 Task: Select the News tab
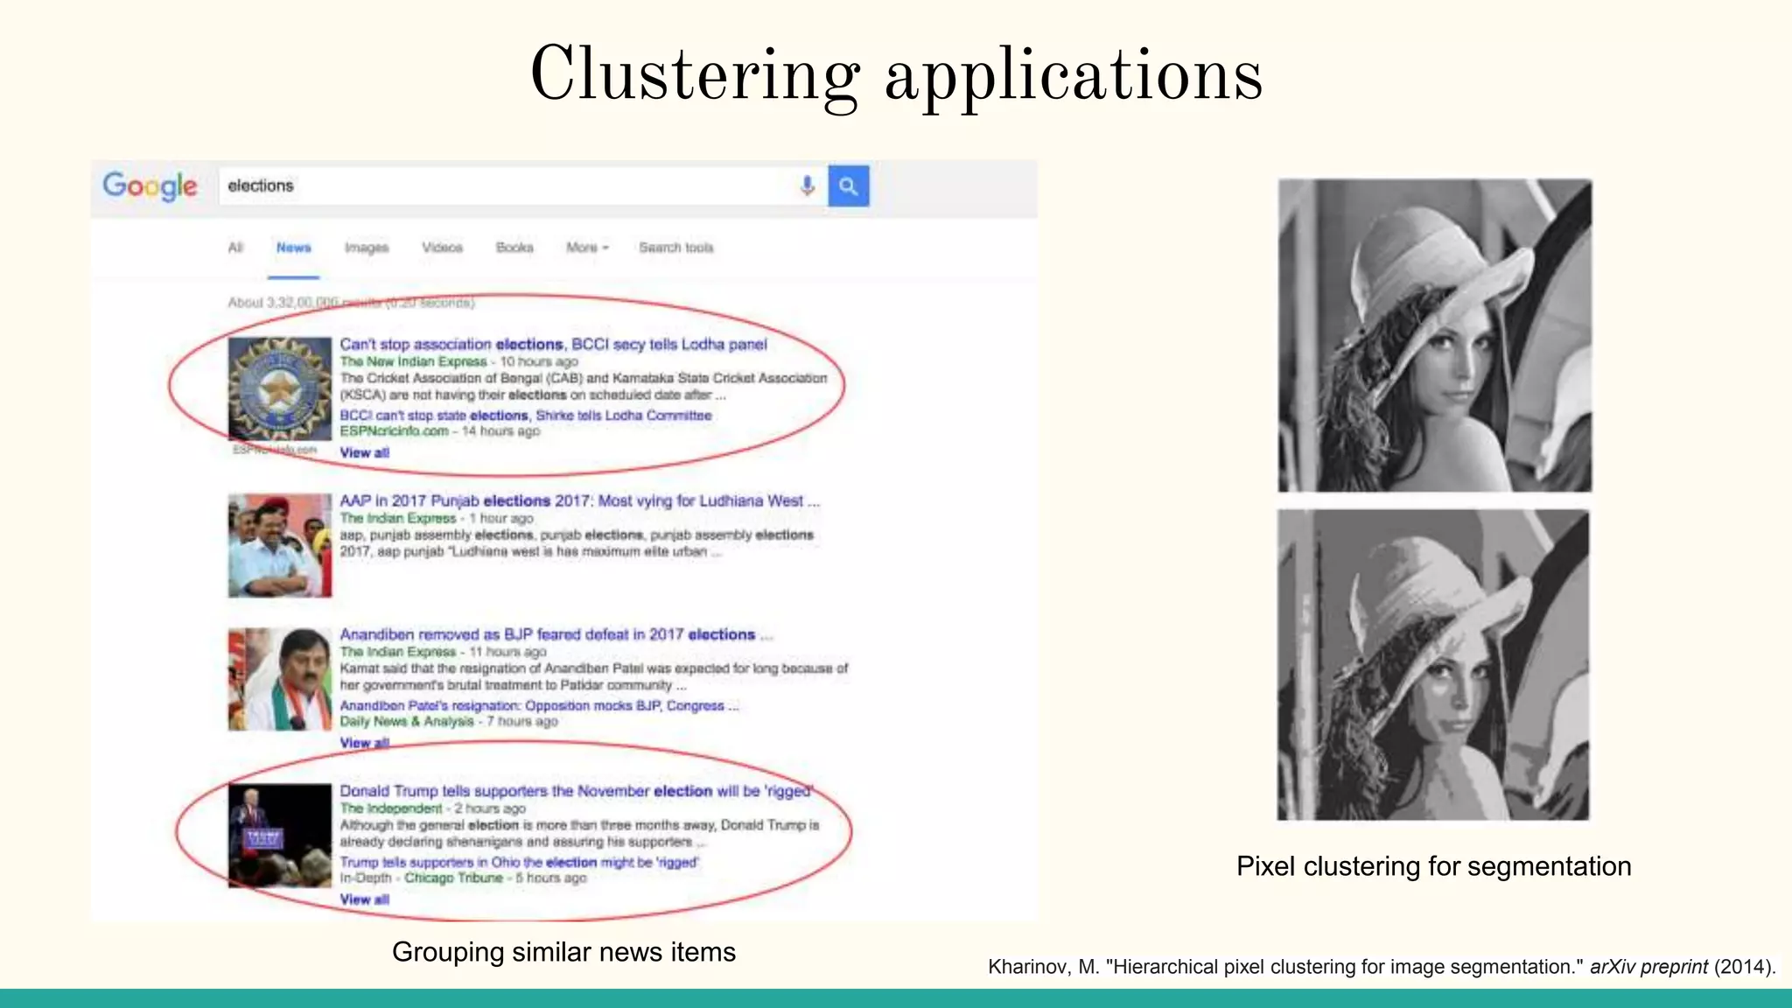tap(293, 248)
